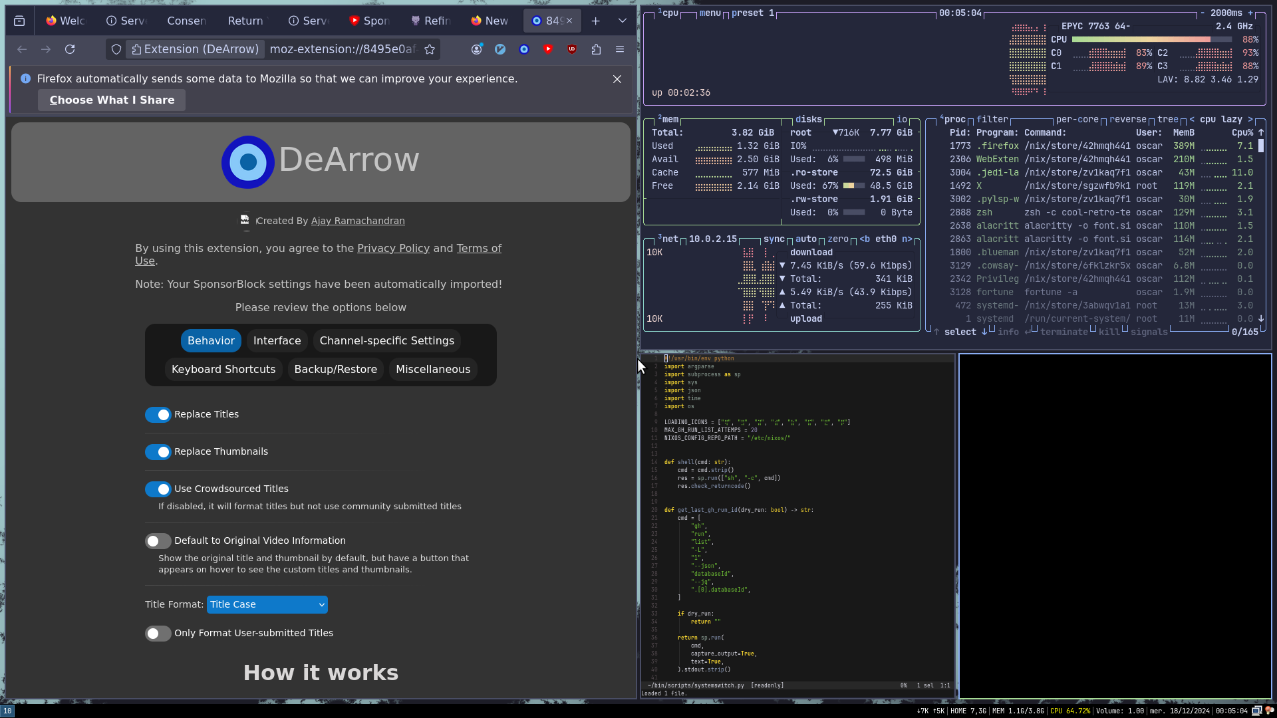Open the btop menu button
This screenshot has height=718, width=1277.
(710, 13)
